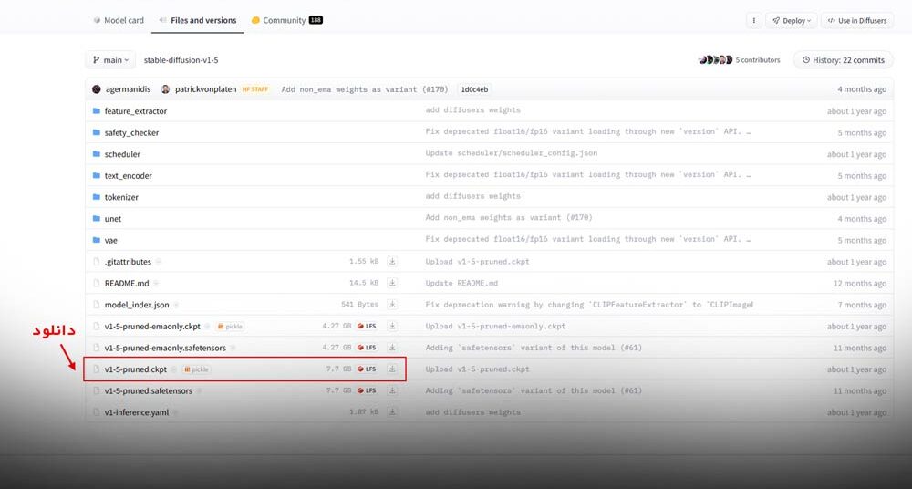The image size is (912, 489).
Task: Click the README.md file icon
Action: [x=97, y=283]
